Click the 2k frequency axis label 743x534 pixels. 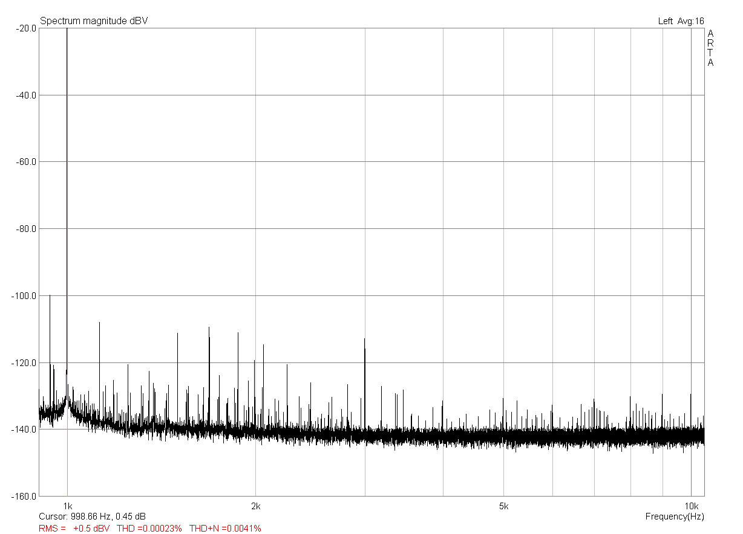tap(256, 506)
